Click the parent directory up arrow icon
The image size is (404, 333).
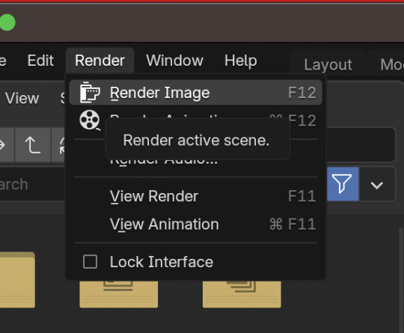(33, 145)
